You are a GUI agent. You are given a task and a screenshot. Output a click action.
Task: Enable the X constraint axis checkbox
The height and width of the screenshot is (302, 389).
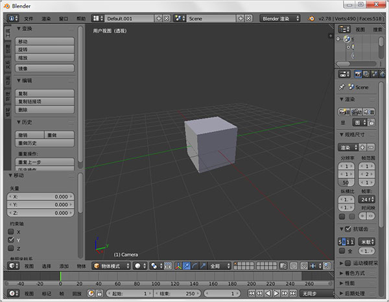click(x=11, y=231)
